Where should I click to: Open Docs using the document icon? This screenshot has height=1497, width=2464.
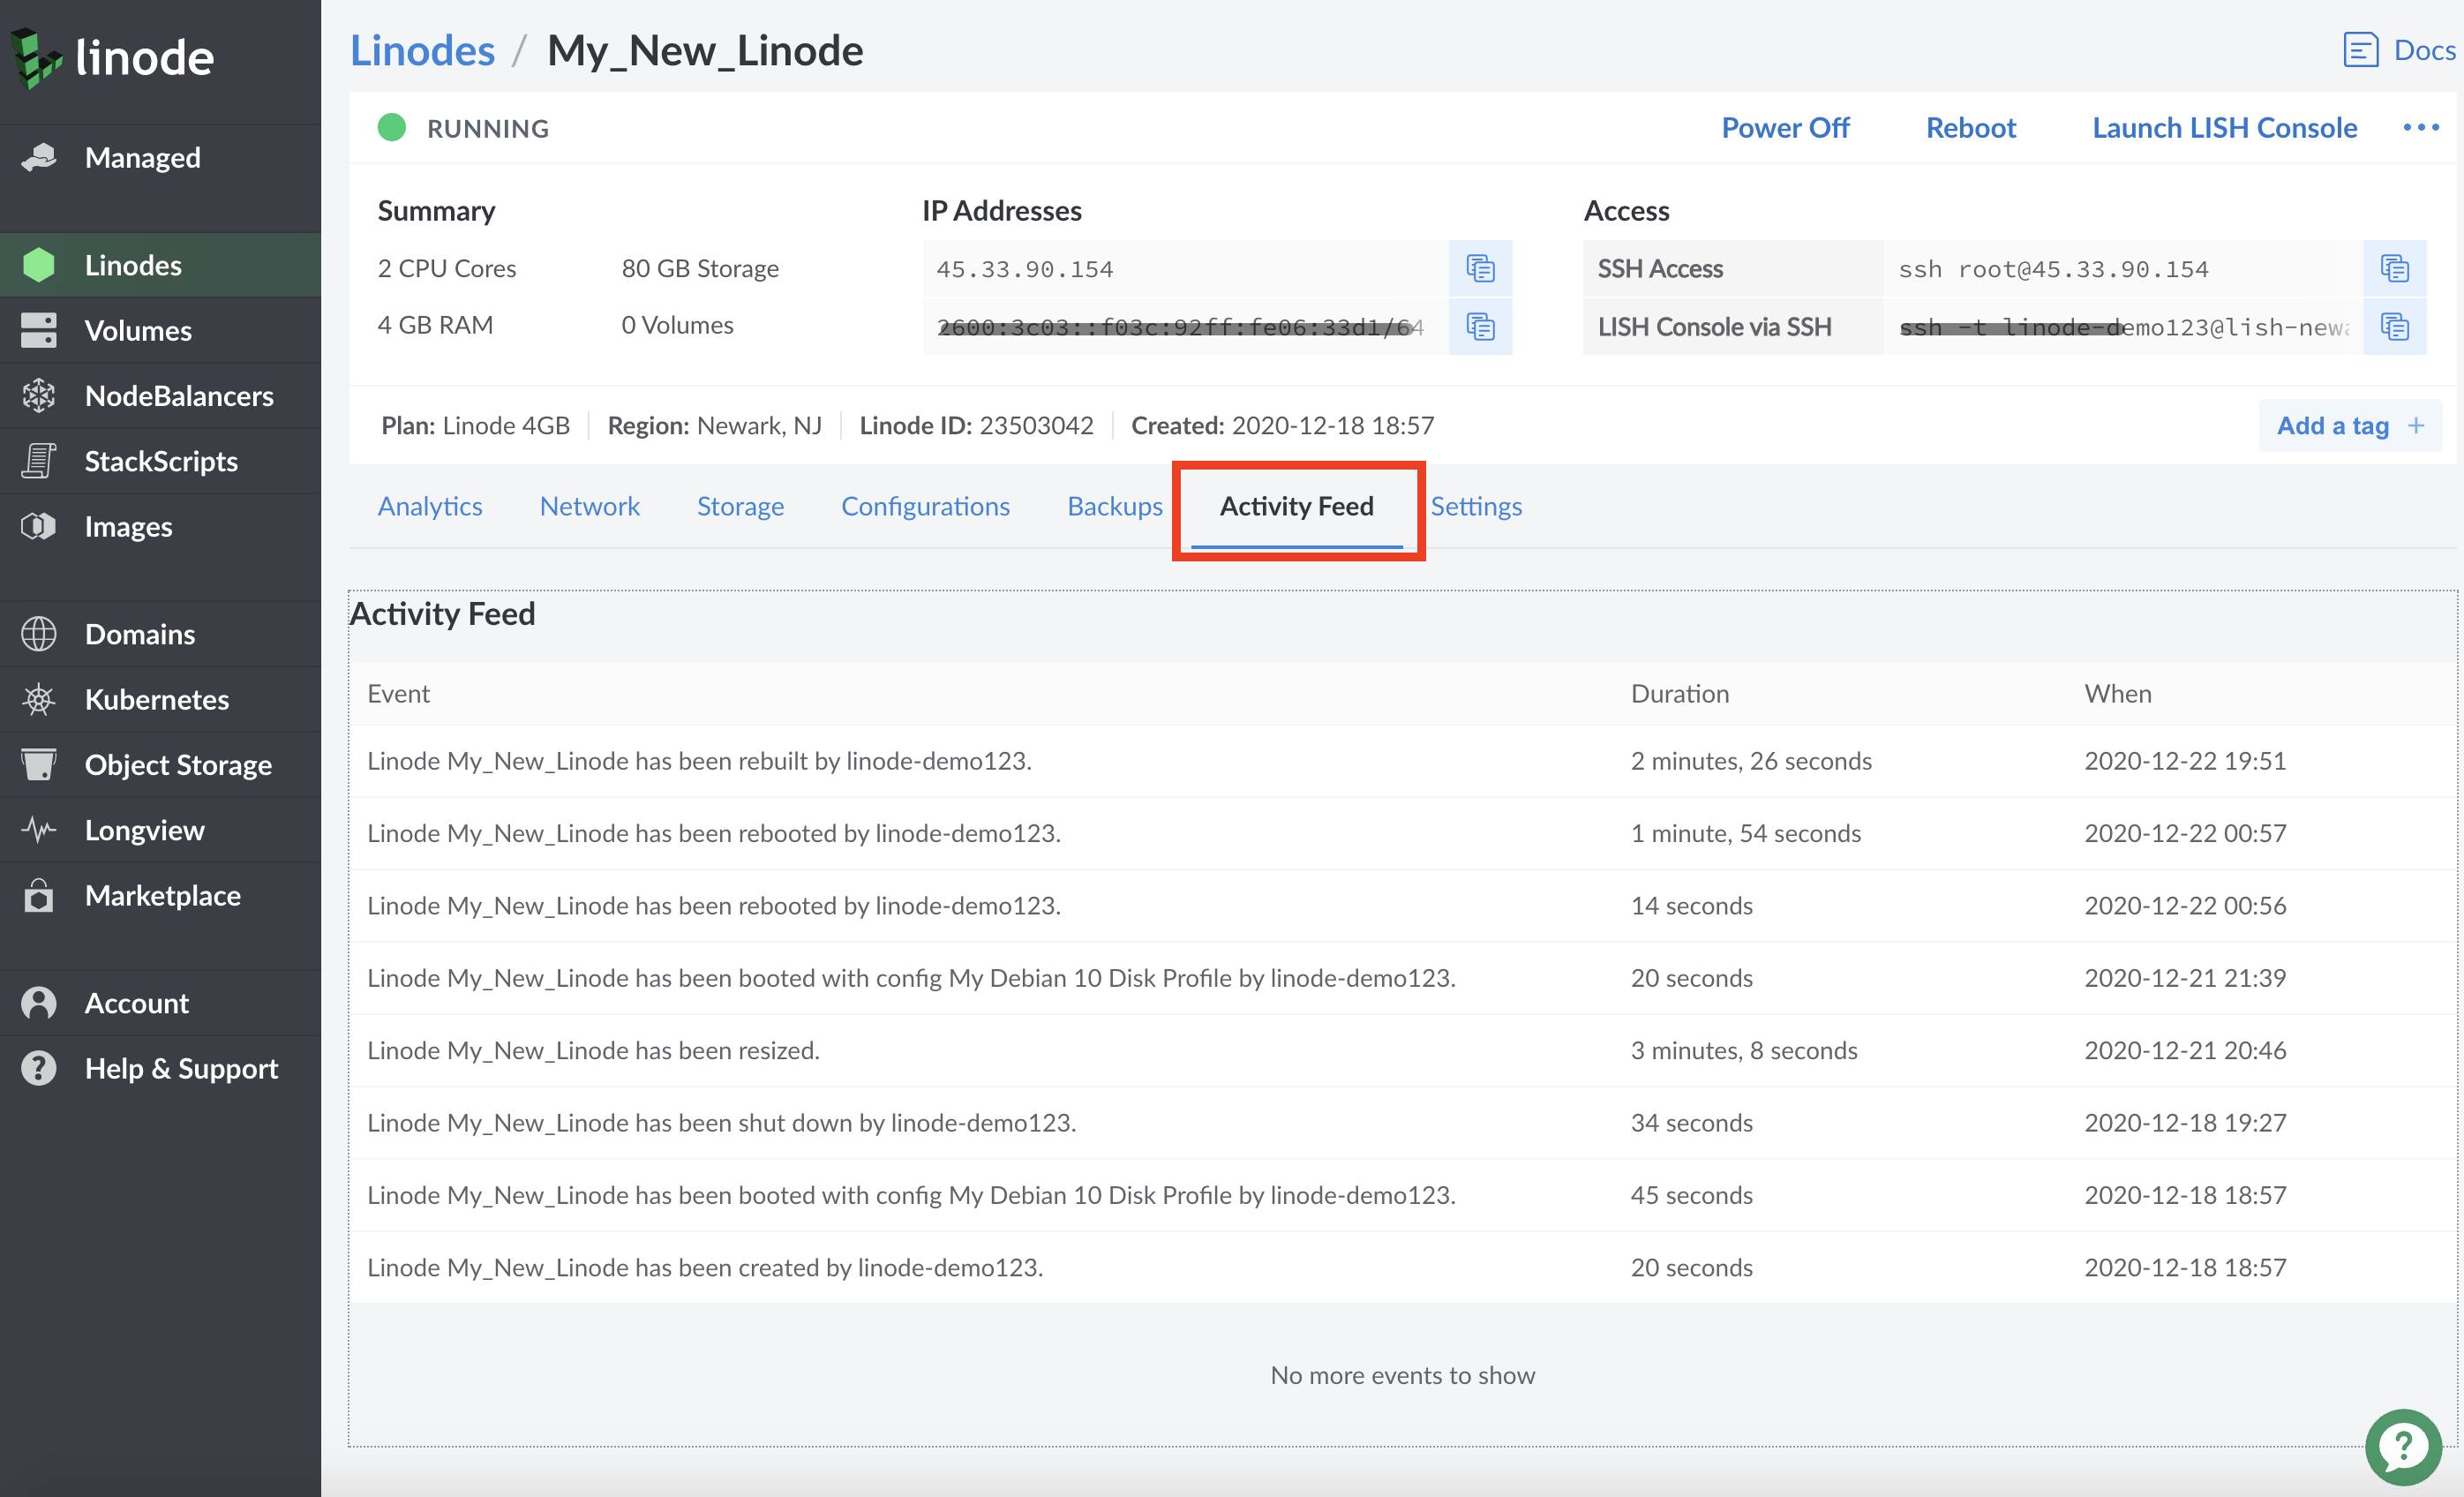tap(2360, 49)
